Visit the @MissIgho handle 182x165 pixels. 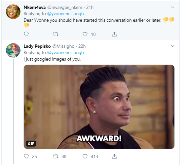pos(63,46)
